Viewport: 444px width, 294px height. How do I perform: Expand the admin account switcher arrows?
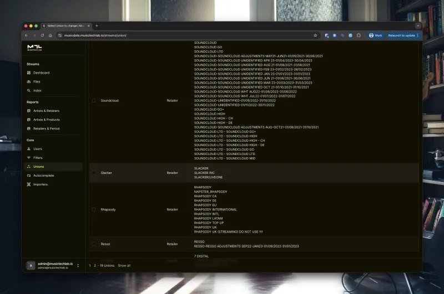(x=78, y=265)
